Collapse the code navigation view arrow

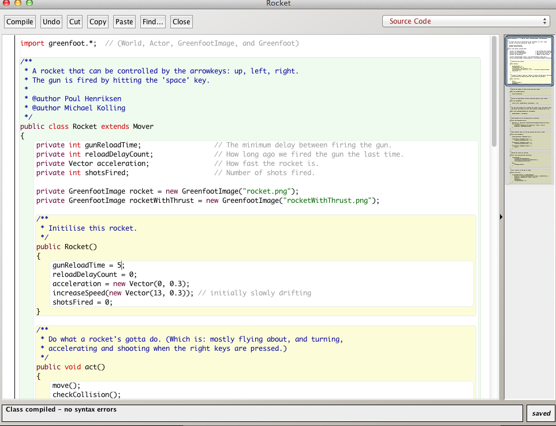pos(501,217)
